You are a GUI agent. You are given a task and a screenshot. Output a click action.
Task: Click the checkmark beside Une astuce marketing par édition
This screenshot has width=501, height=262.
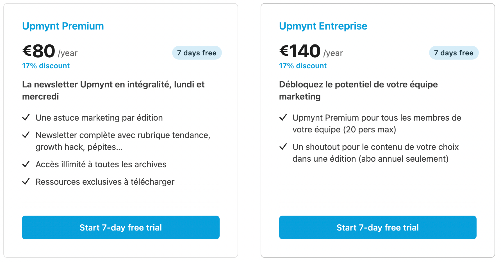[x=26, y=118]
